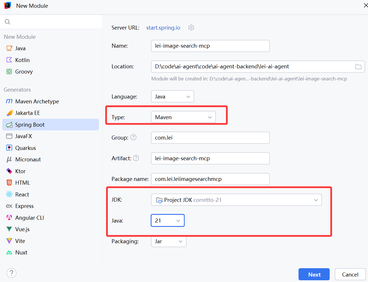Image resolution: width=368 pixels, height=282 pixels.
Task: Click the Spring Boot leaf icon
Action: [x=9, y=125]
